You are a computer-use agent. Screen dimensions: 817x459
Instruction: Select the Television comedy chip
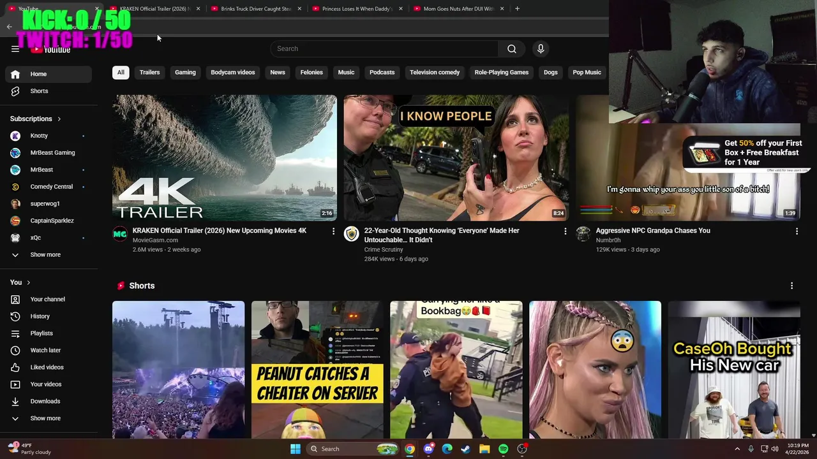pyautogui.click(x=435, y=73)
